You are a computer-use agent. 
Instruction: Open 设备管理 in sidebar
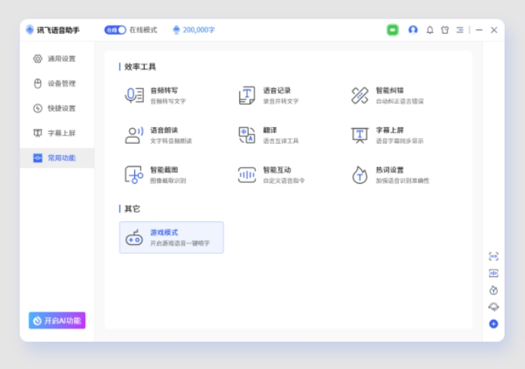click(57, 84)
